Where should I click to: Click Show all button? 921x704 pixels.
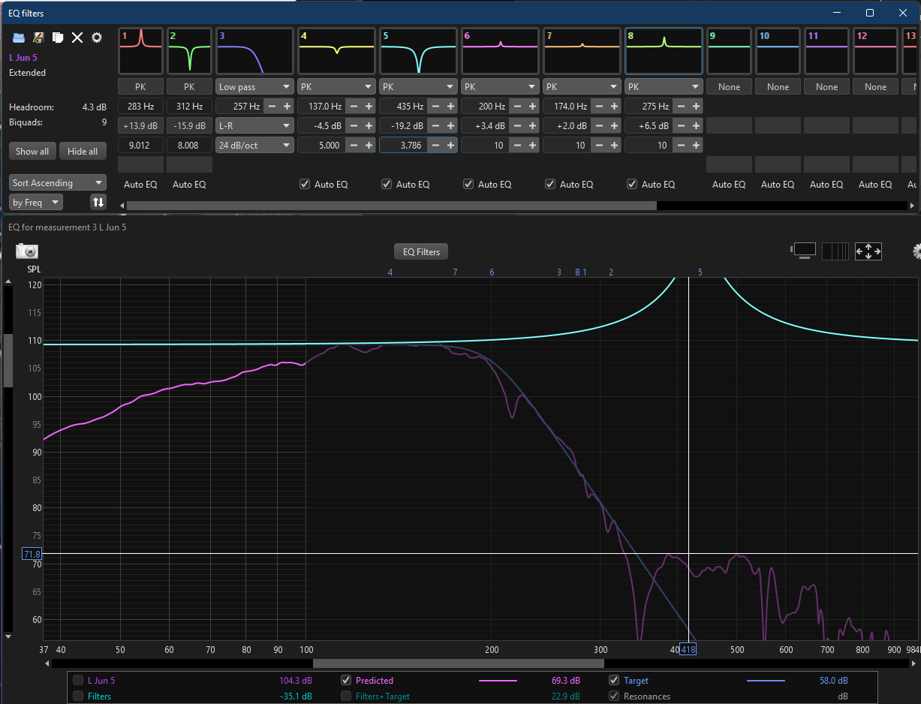click(x=32, y=152)
